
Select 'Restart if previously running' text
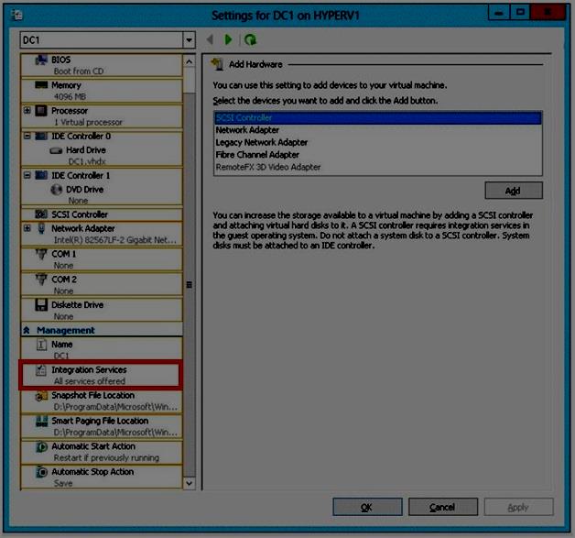[106, 458]
